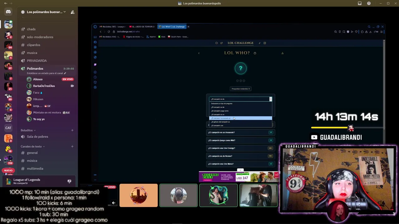Open the server with 47 notifications badge
The image size is (399, 224).
tap(8, 66)
